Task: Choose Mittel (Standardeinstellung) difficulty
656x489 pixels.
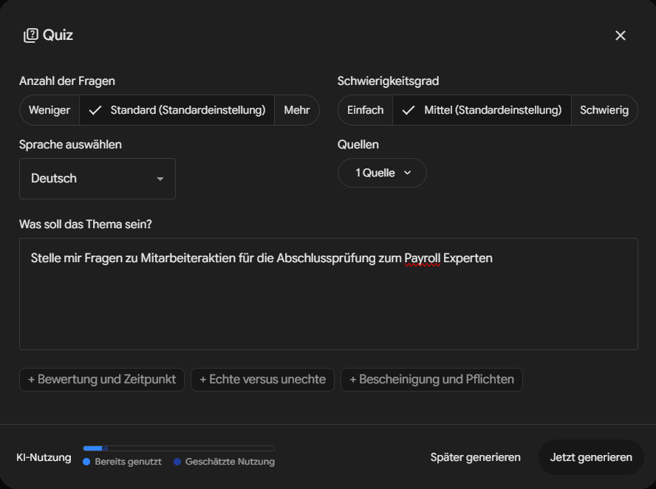Action: tap(482, 110)
